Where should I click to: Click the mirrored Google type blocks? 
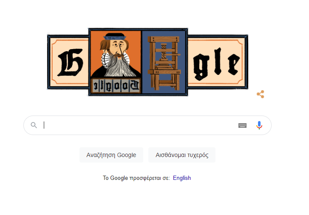tap(116, 85)
